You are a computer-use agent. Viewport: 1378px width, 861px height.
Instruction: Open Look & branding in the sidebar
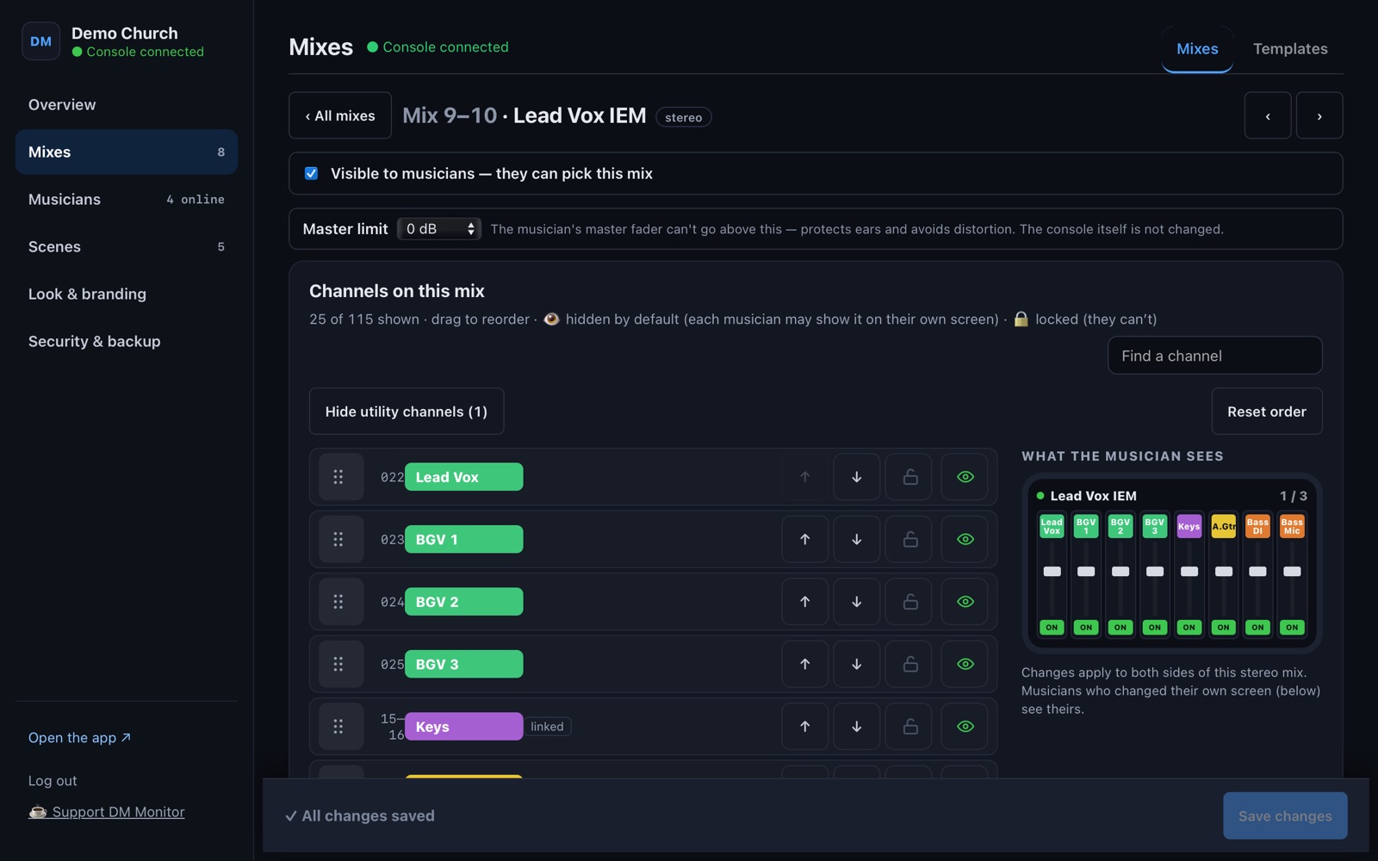(127, 294)
